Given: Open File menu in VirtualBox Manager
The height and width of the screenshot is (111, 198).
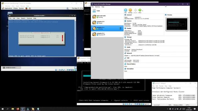Looking at the screenshot, I should coord(93,7).
